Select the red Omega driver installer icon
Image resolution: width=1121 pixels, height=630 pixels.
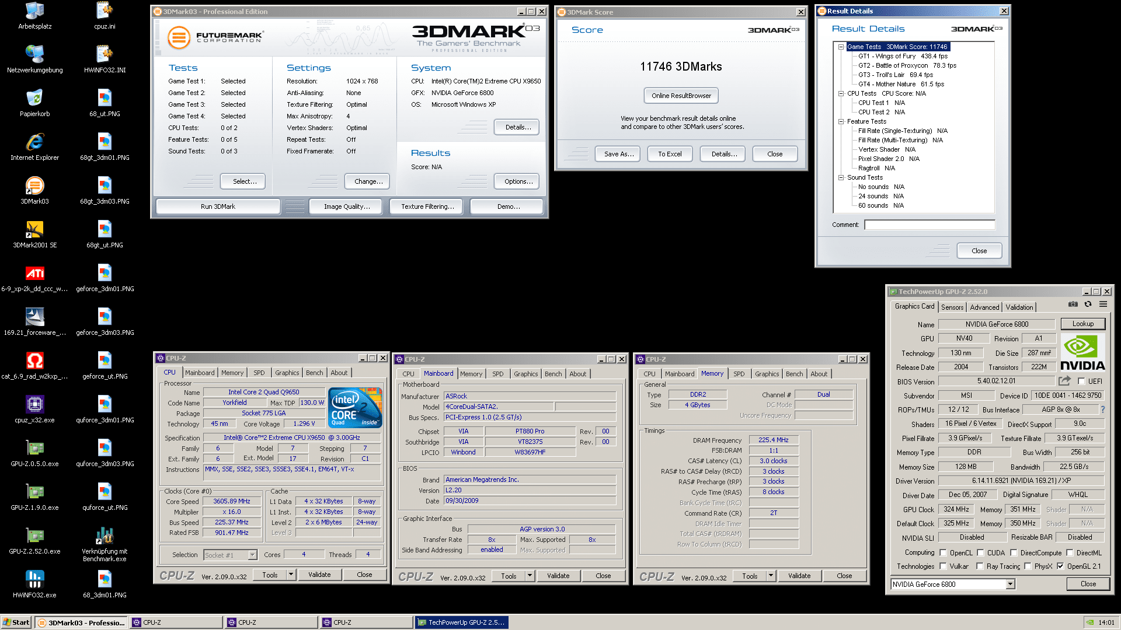[35, 365]
